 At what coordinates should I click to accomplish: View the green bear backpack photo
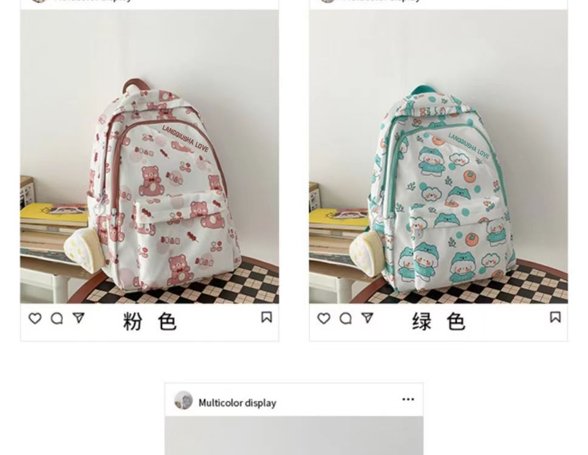[438, 157]
